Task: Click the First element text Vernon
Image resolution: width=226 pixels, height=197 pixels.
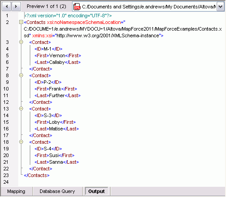Action: pyautogui.click(x=57, y=55)
